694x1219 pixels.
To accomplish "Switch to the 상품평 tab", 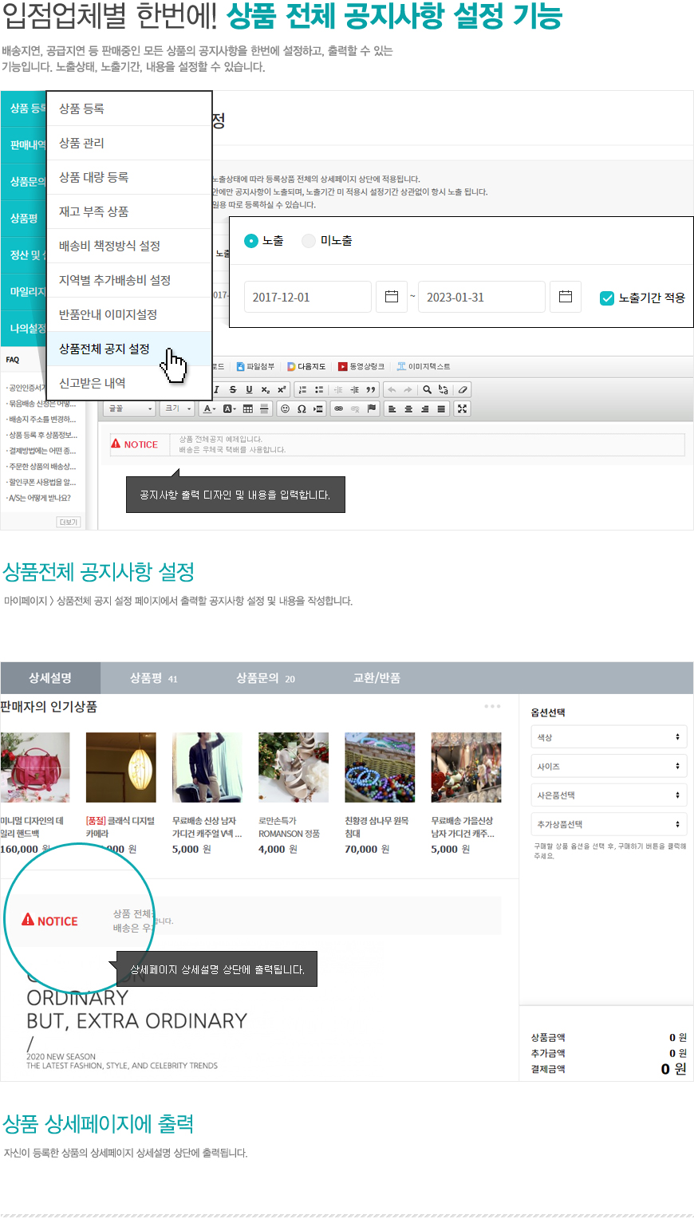I will click(x=154, y=678).
